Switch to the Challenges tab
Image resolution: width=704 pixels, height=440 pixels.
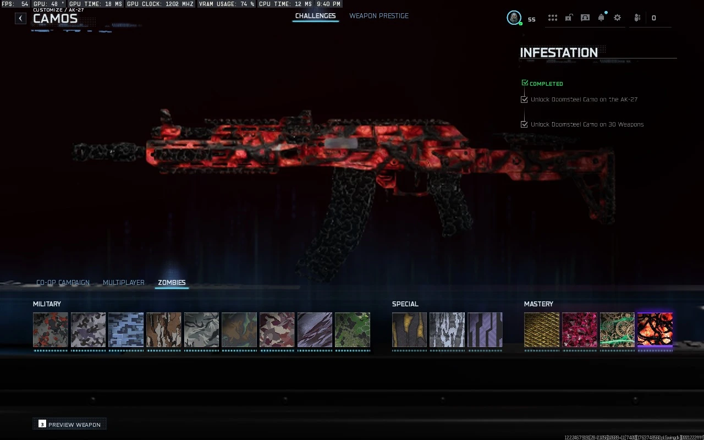315,16
